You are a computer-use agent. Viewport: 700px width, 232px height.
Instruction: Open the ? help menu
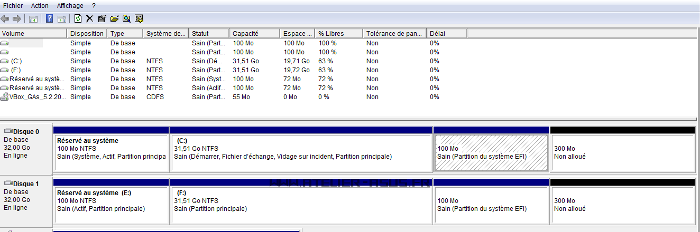94,6
